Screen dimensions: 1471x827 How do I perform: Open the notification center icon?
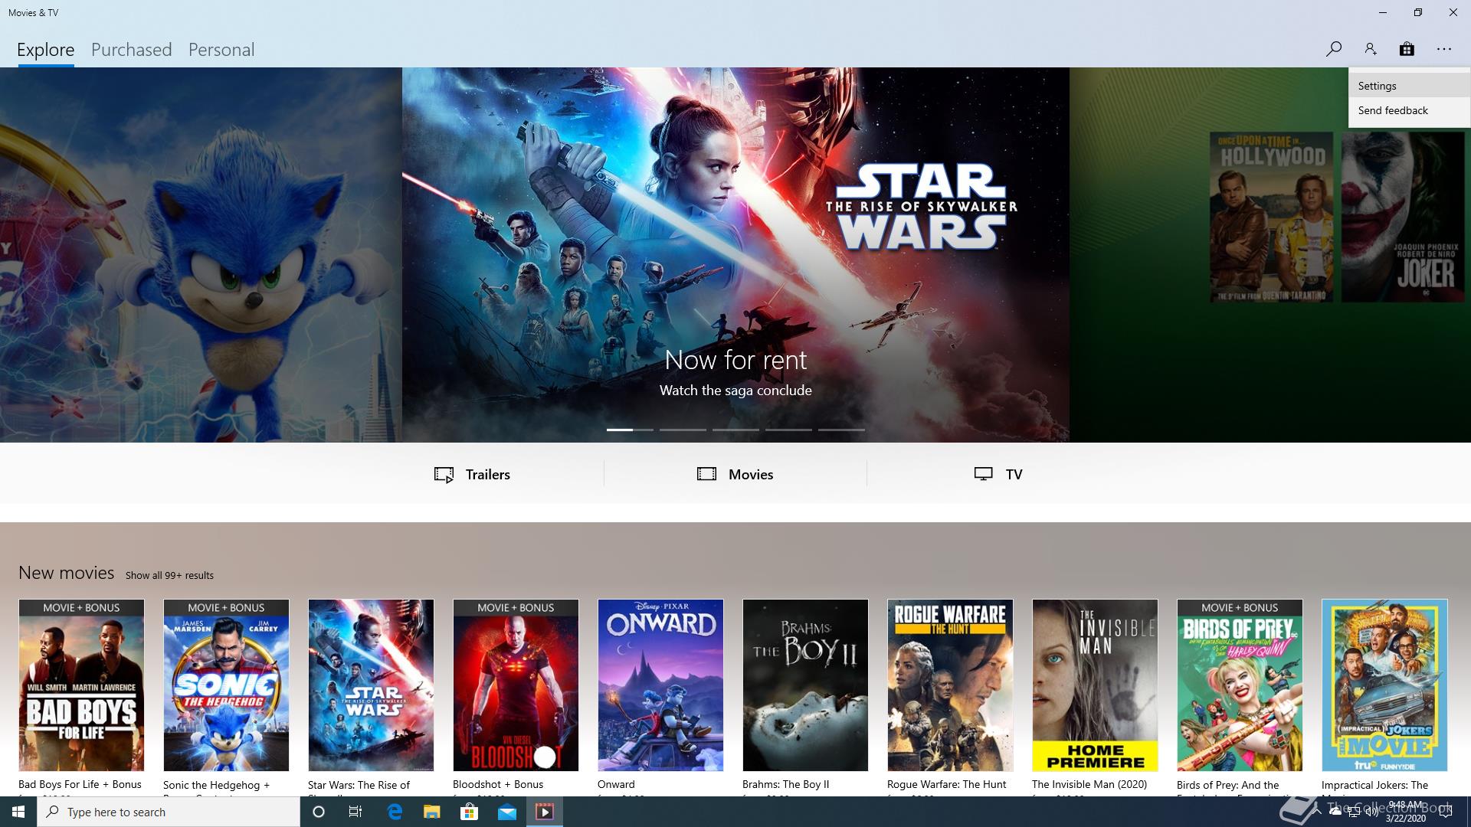pos(1446,812)
